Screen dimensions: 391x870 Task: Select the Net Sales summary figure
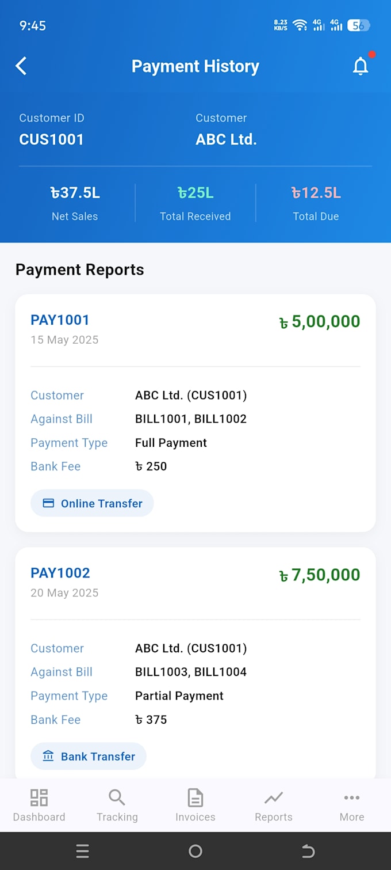coord(75,193)
